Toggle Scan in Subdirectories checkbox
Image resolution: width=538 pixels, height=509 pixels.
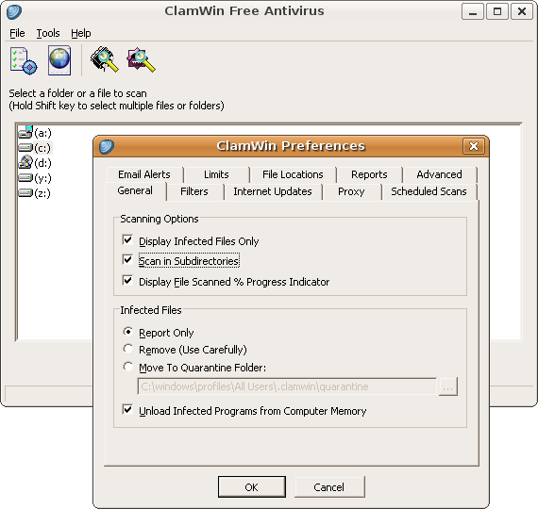127,260
